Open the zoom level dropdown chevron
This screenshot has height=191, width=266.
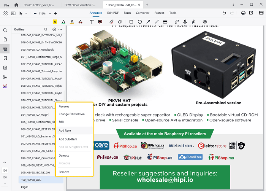tap(50, 13)
